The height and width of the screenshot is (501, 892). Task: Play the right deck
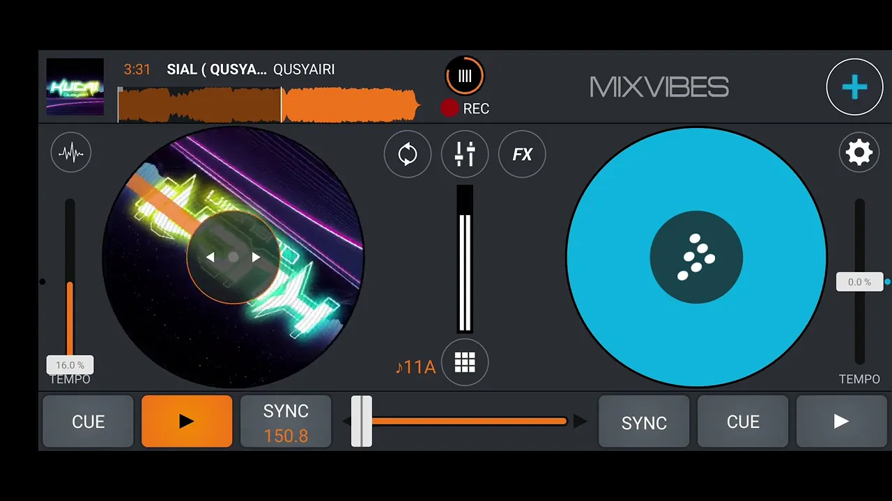tap(842, 421)
